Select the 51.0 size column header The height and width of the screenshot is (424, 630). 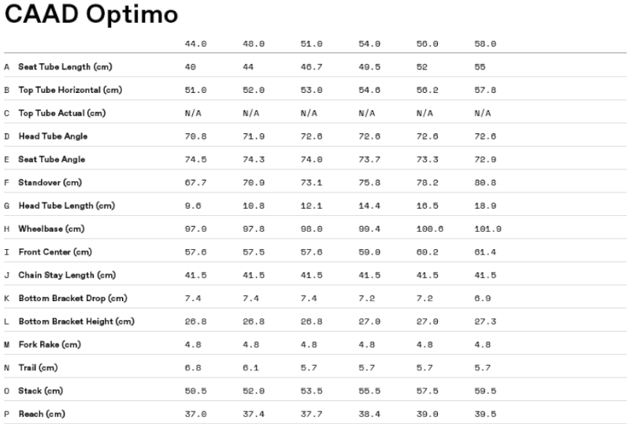tap(311, 44)
